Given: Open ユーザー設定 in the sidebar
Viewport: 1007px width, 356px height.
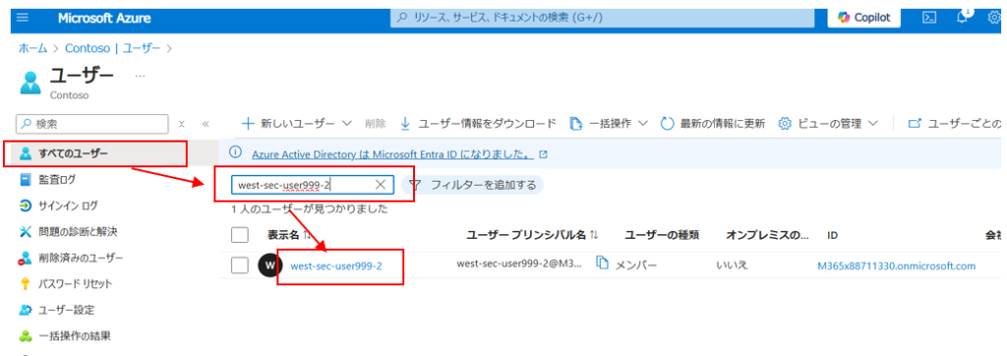Looking at the screenshot, I should [66, 310].
